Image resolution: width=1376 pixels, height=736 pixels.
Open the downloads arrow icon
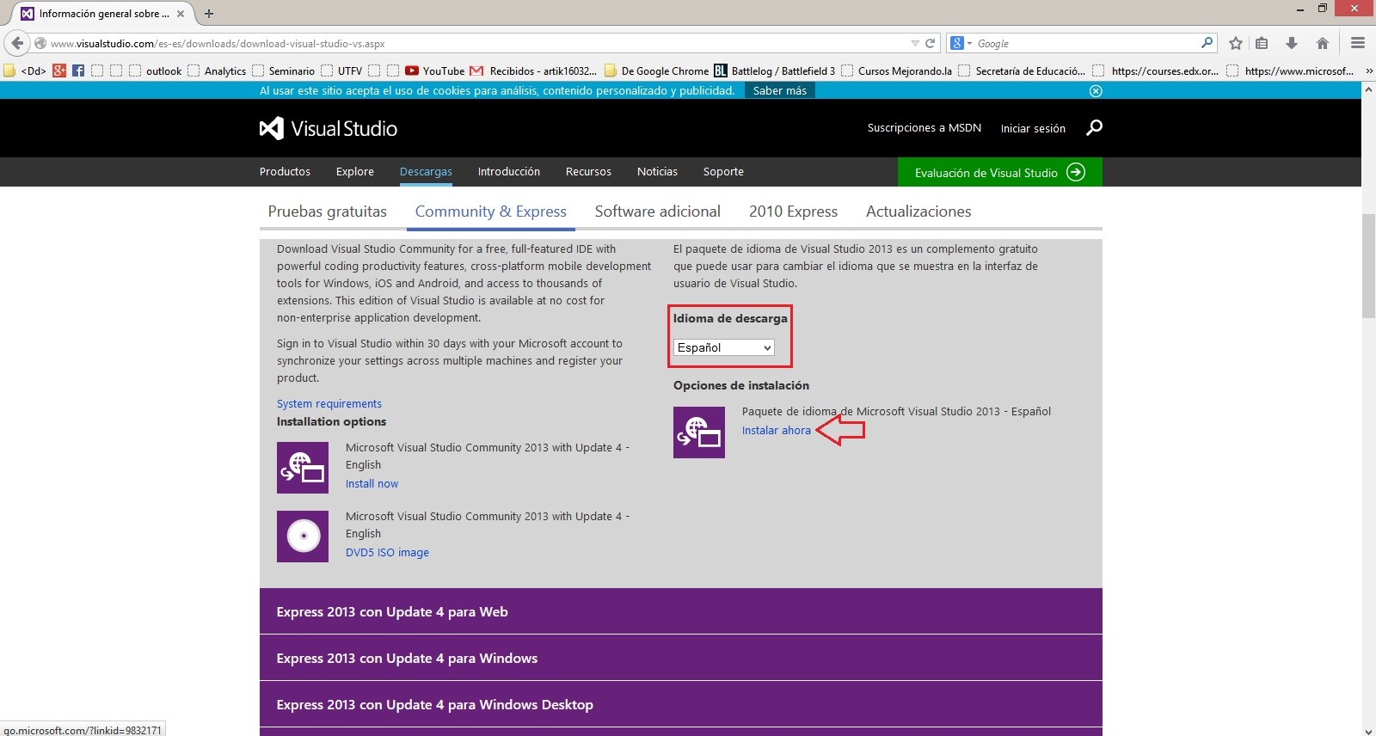(x=1291, y=43)
